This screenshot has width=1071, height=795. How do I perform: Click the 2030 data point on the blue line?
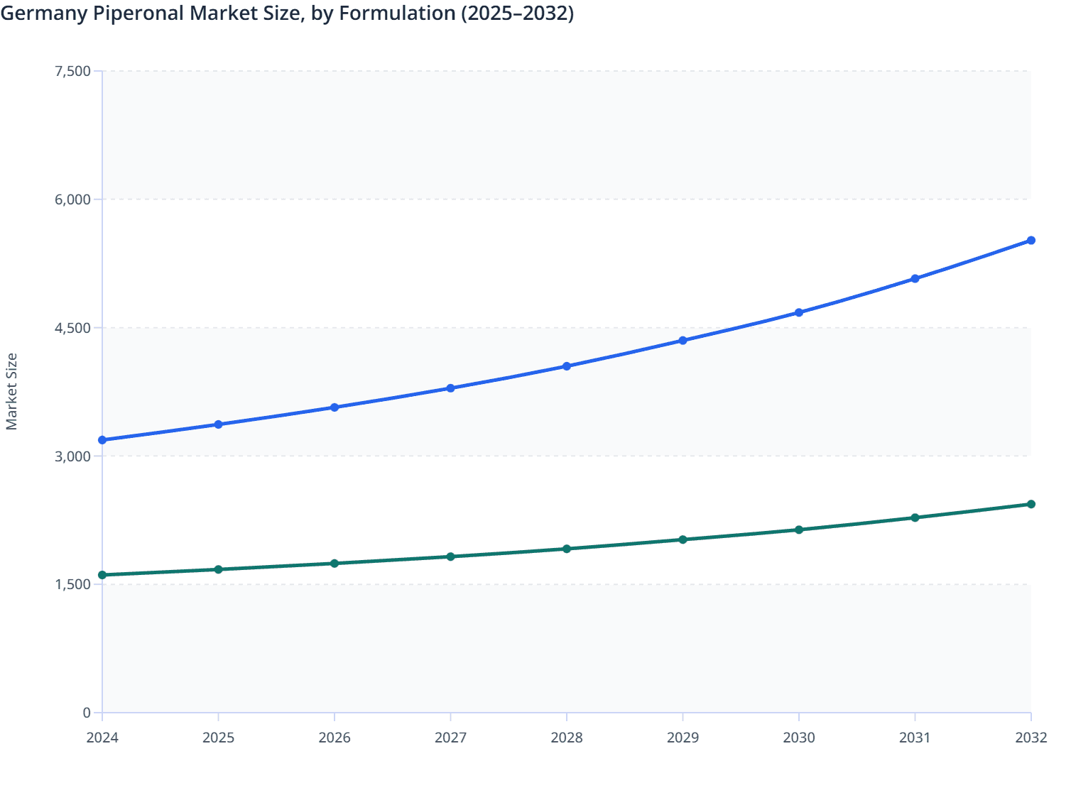798,312
